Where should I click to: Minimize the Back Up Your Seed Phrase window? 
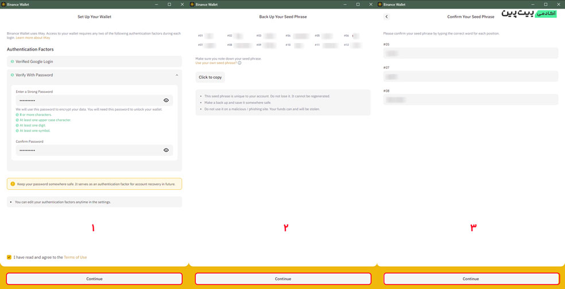[345, 5]
